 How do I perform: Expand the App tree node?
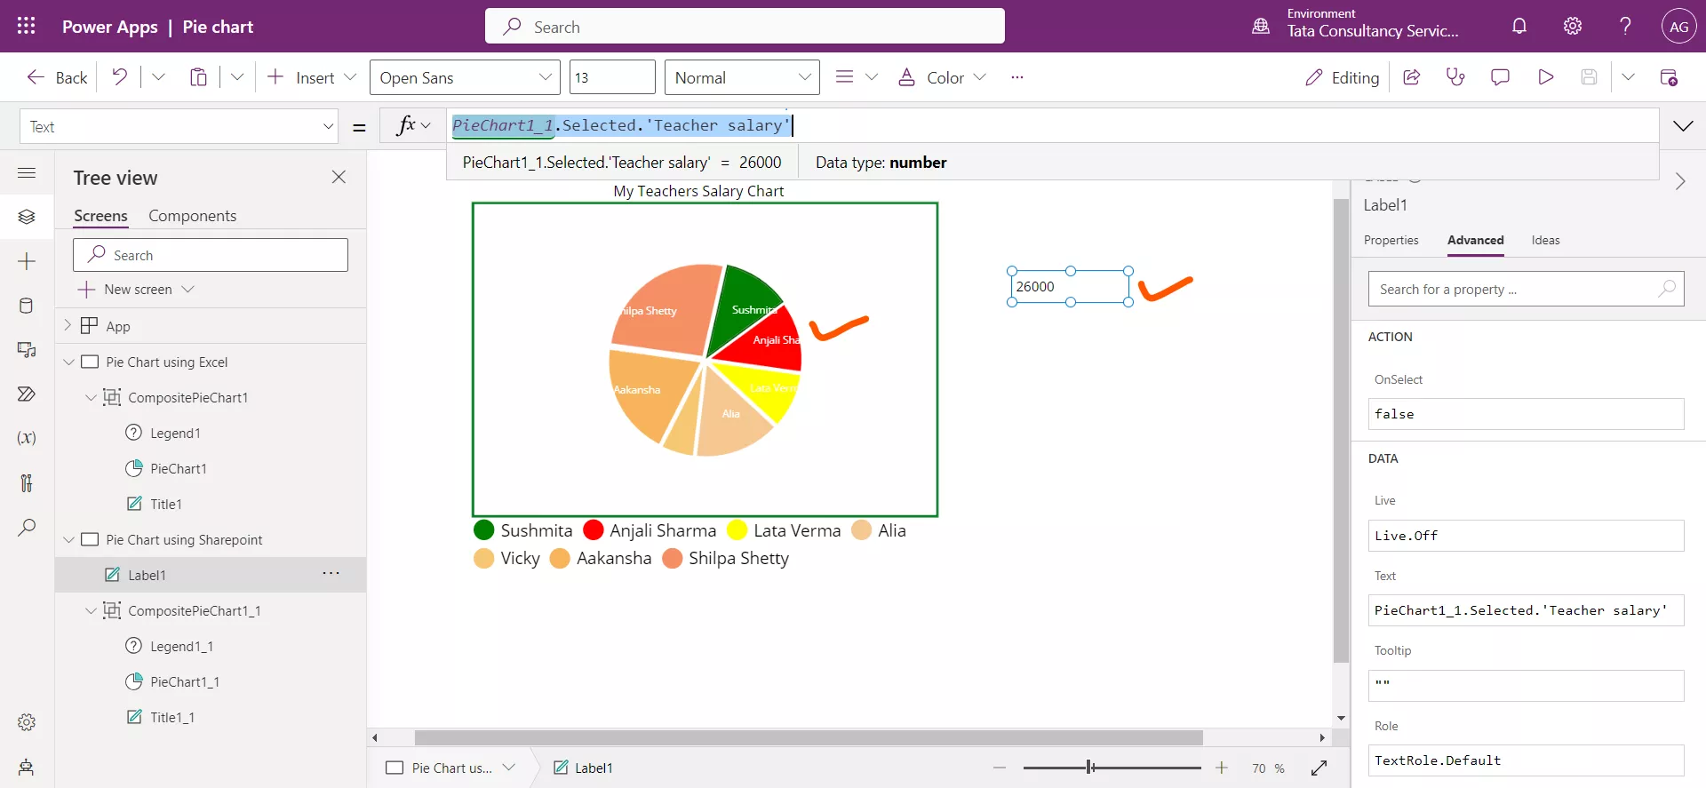(68, 325)
